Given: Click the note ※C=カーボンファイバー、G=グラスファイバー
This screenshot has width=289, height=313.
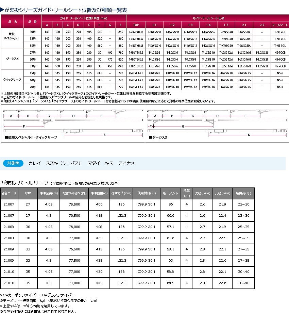Looking at the screenshot, I should [x=37, y=295].
